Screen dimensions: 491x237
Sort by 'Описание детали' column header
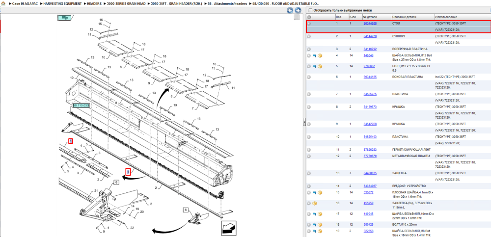[x=404, y=17]
